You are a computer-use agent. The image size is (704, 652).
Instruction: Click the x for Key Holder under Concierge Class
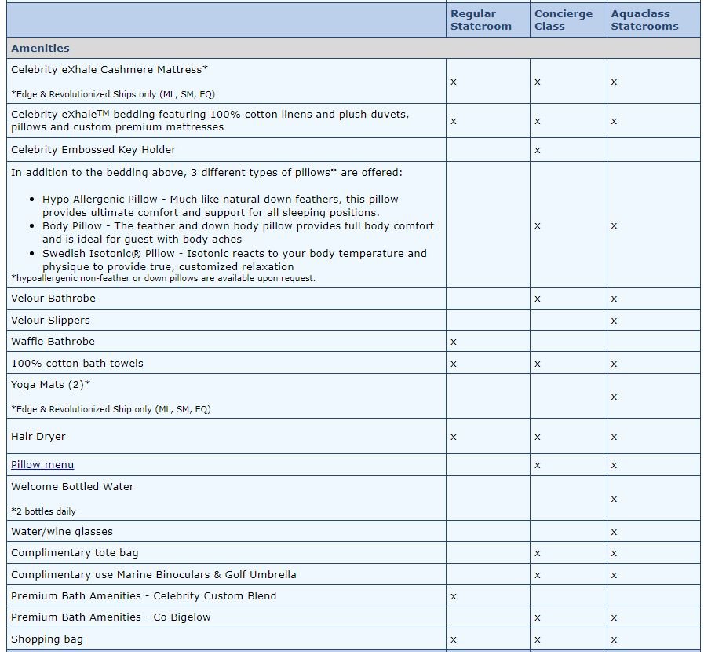[x=538, y=151]
